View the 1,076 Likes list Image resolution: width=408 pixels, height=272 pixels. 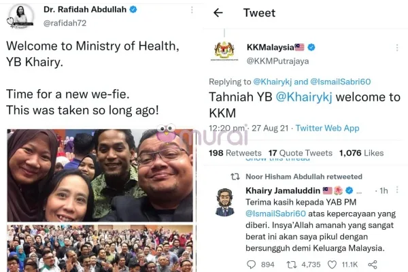pos(362,153)
